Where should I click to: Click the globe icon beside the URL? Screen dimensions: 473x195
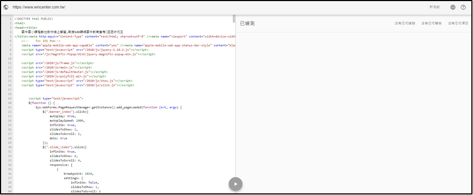(x=6, y=7)
